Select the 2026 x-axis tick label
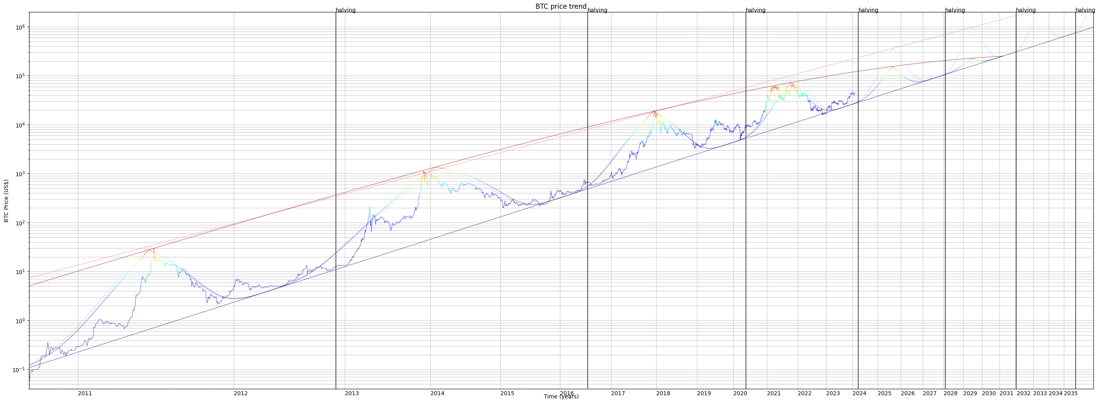Viewport: 1107px width, 406px height. pyautogui.click(x=908, y=393)
